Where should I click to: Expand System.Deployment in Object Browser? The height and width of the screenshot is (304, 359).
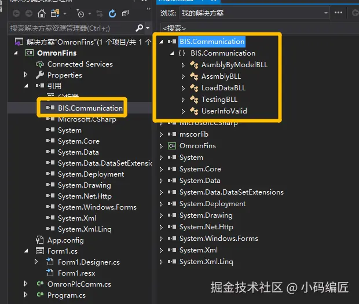point(161,204)
